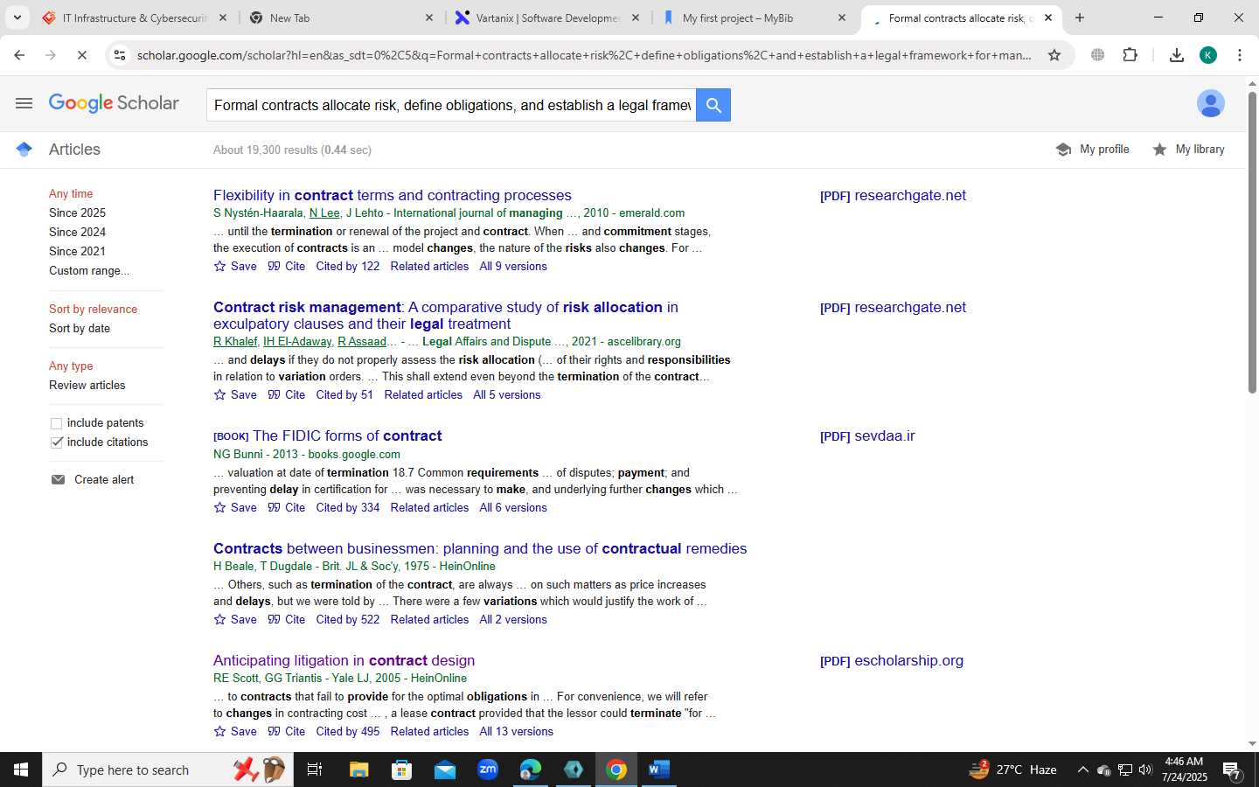
Task: Open Custom range date filter
Action: coord(89,270)
